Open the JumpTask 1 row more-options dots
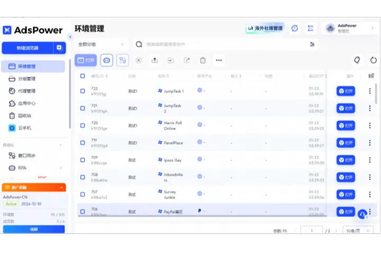This screenshot has height=254, width=381. (370, 91)
